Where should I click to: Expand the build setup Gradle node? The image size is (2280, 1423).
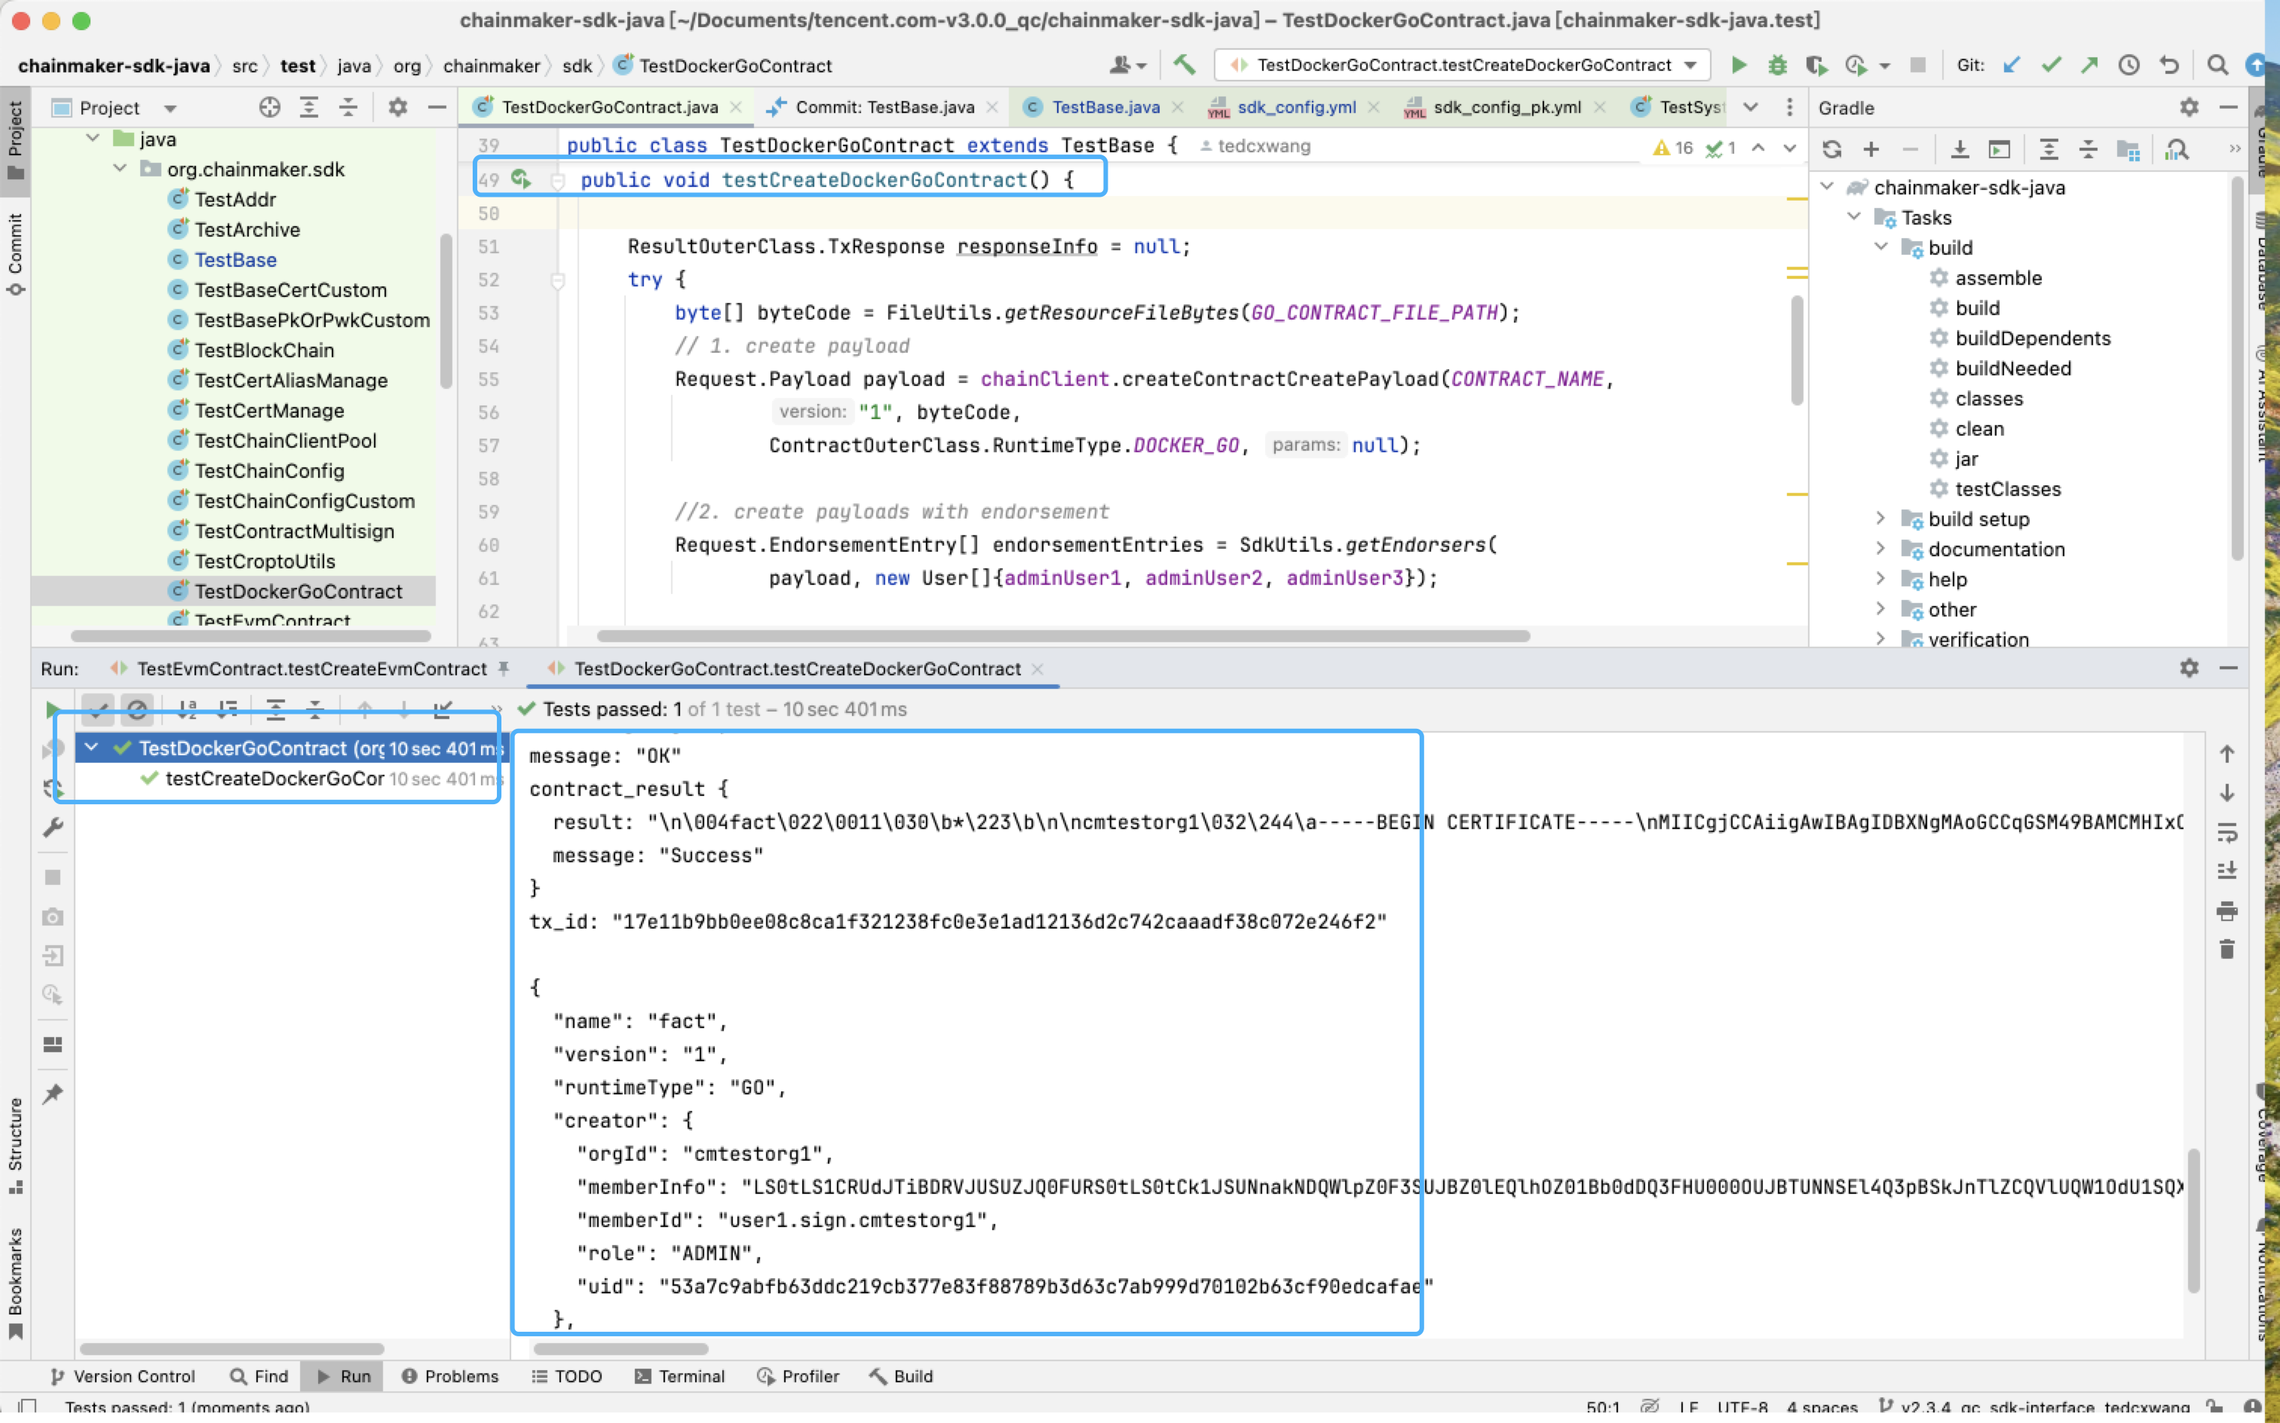[x=1880, y=519]
